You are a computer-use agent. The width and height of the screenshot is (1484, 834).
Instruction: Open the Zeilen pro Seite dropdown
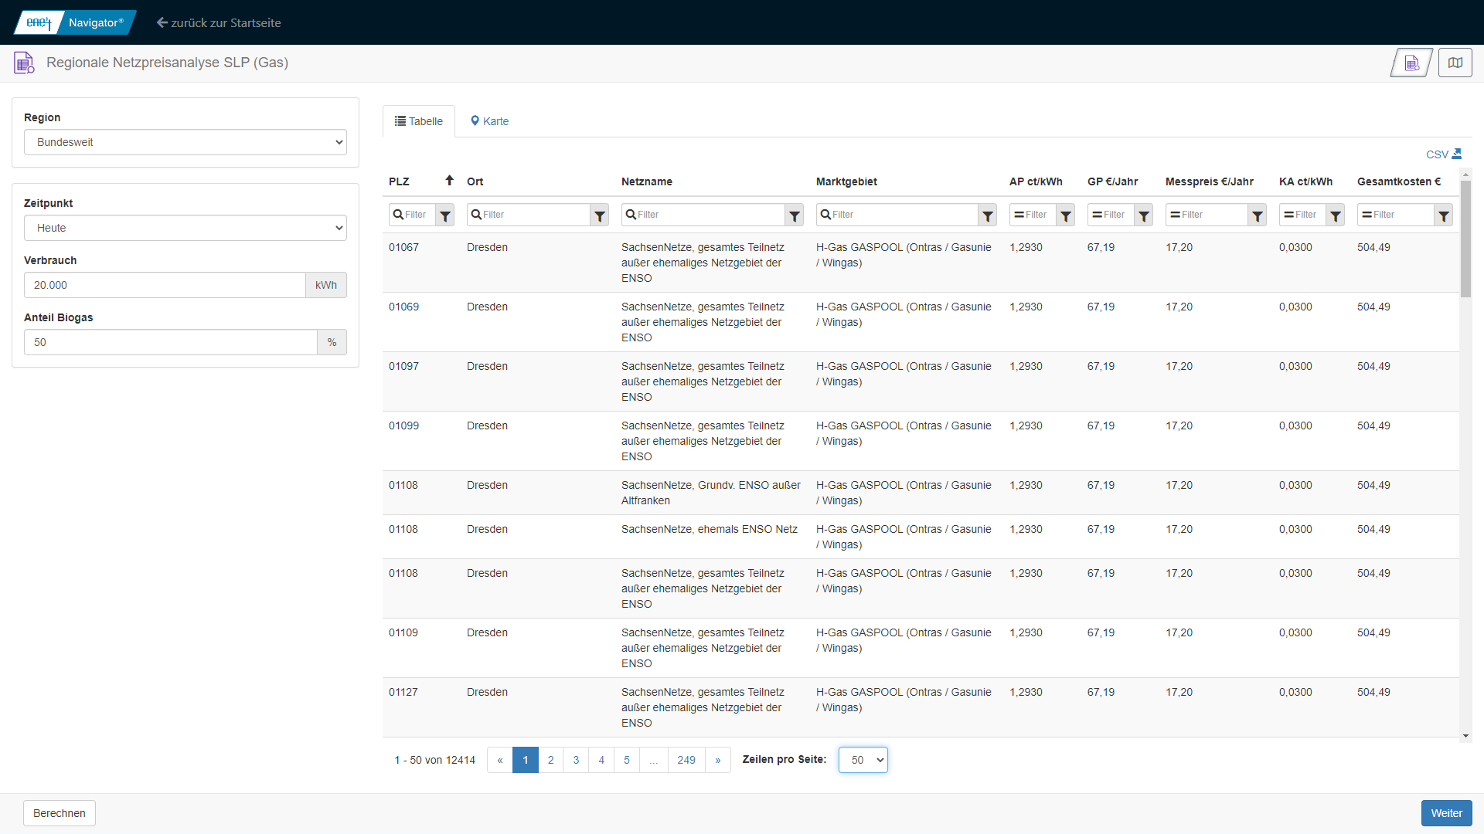coord(863,760)
